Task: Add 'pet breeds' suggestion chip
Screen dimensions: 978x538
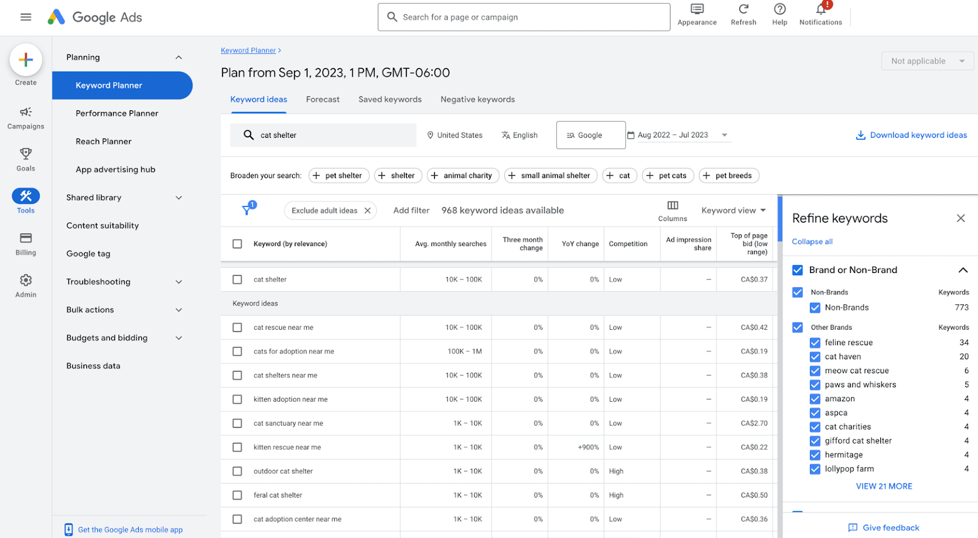Action: tap(729, 175)
